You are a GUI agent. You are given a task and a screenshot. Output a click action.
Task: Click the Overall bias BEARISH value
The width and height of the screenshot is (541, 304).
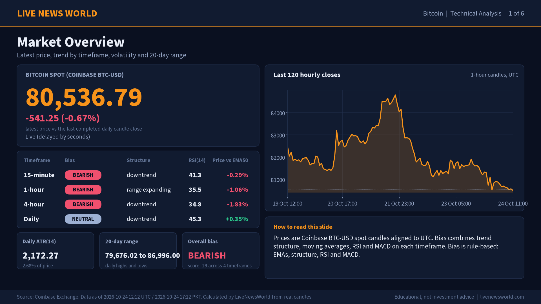(207, 256)
